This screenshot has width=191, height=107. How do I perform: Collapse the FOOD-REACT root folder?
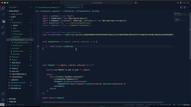14,11
